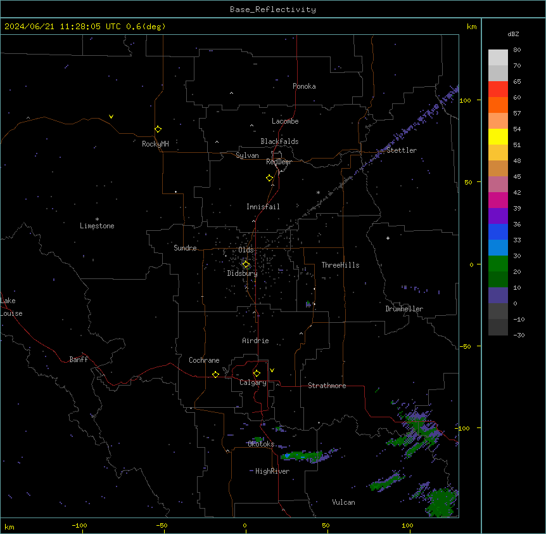546x534 pixels.
Task: Click the HighRiver label
Action: click(272, 471)
